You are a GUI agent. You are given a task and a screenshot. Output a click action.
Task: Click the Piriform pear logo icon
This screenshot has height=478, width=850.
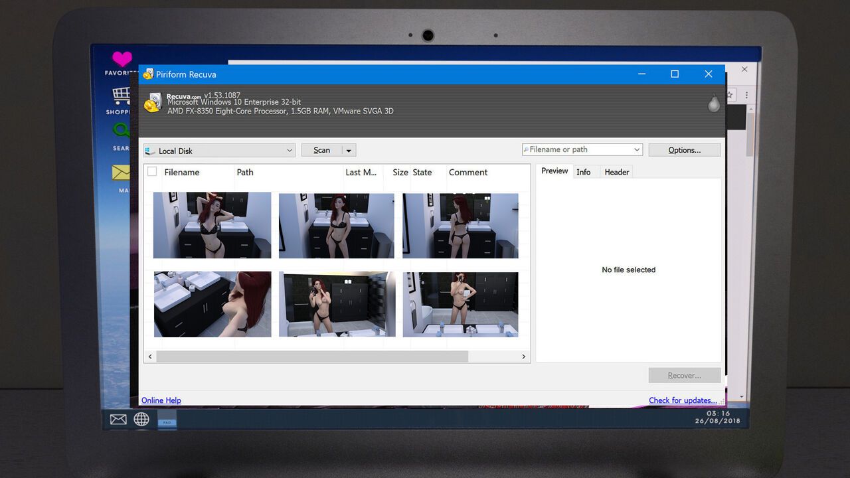point(714,103)
